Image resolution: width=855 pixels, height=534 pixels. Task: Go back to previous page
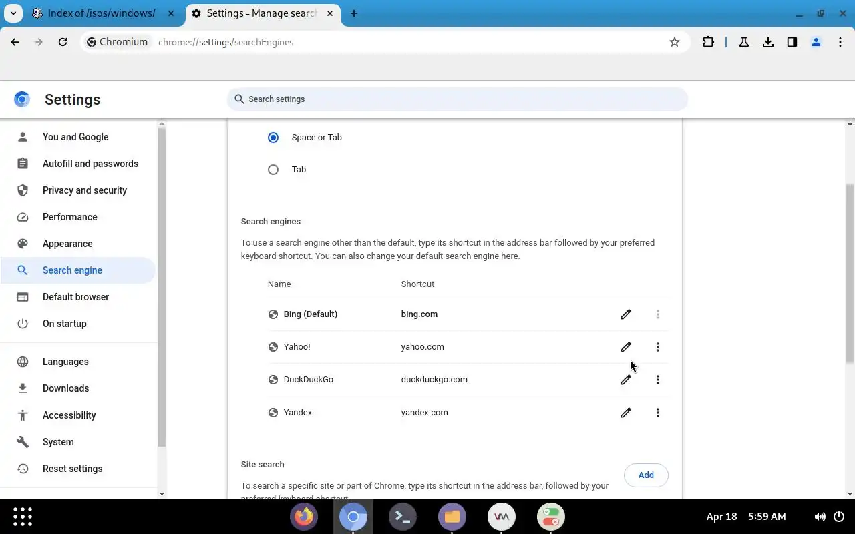click(x=15, y=42)
